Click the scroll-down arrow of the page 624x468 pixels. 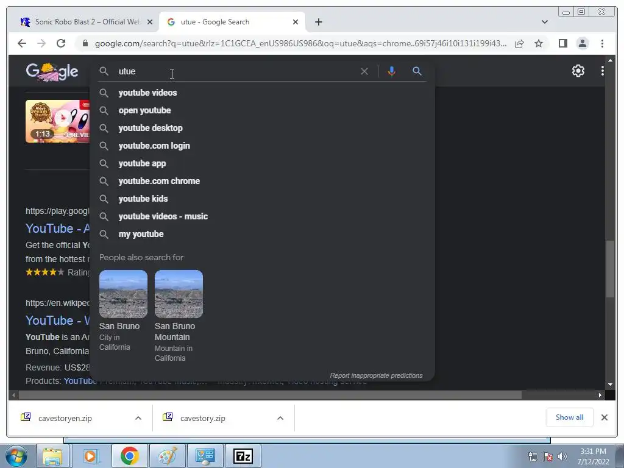pos(610,385)
